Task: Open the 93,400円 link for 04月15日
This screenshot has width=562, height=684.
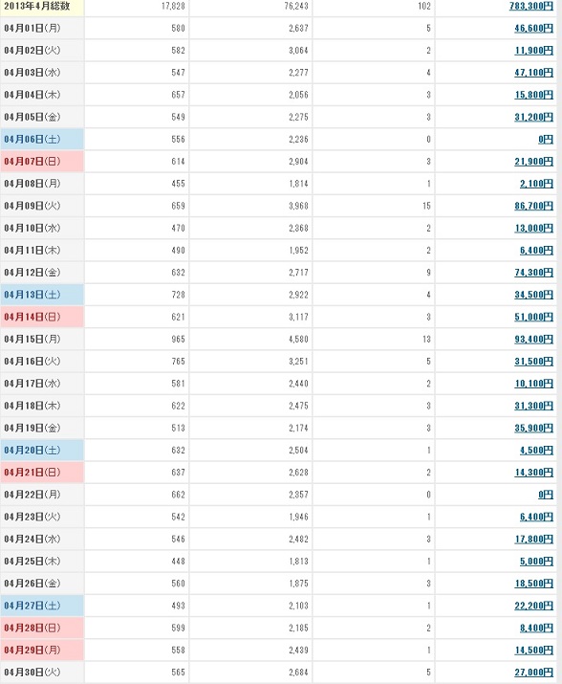Action: (533, 340)
